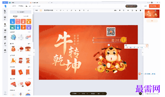Switch to the second materials tab
Viewport: 165px width, 97px height.
click(x=26, y=16)
